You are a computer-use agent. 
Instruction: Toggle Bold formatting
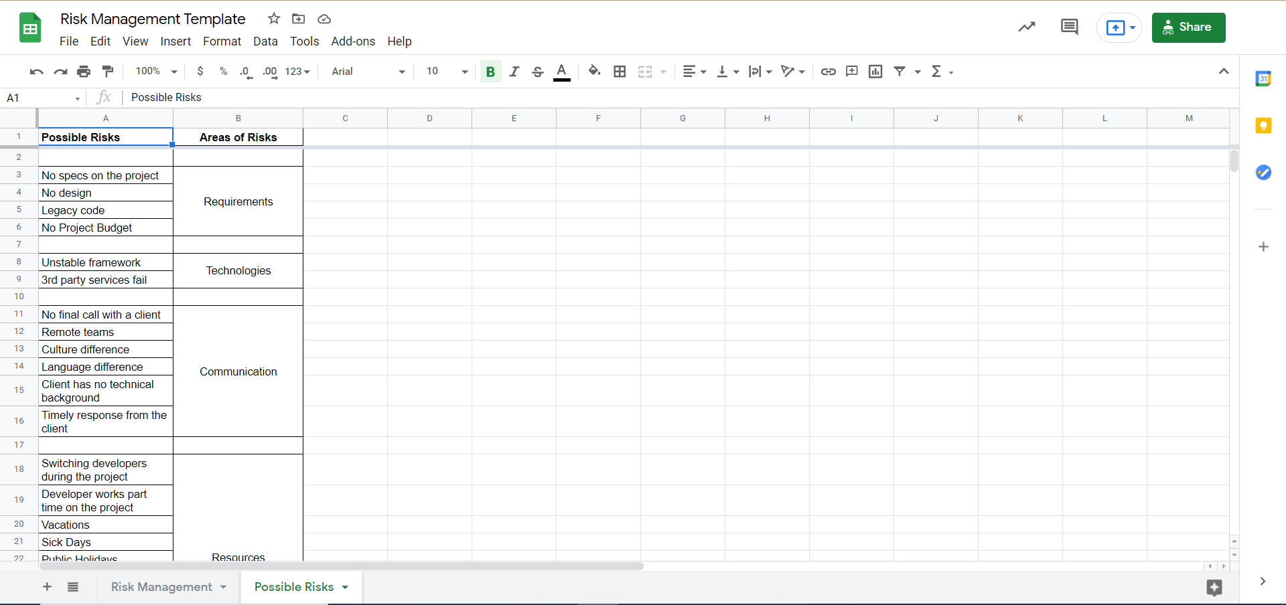(x=490, y=72)
